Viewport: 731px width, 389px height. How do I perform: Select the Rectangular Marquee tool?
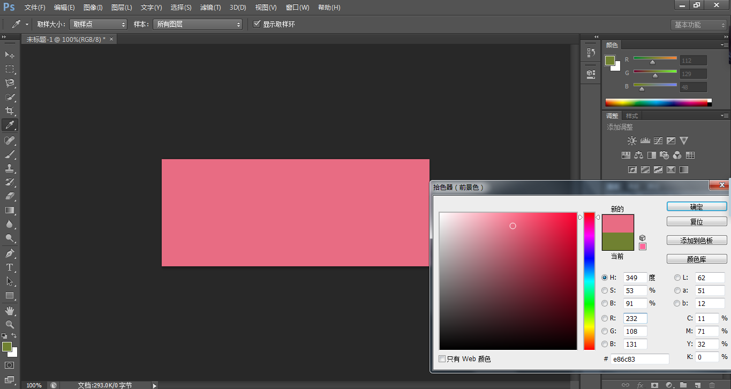10,69
